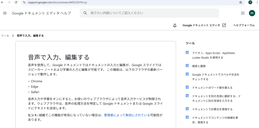Open Chrome profile button in toolbar

click(250, 2)
